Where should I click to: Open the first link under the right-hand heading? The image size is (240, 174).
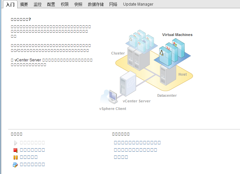[137, 143]
